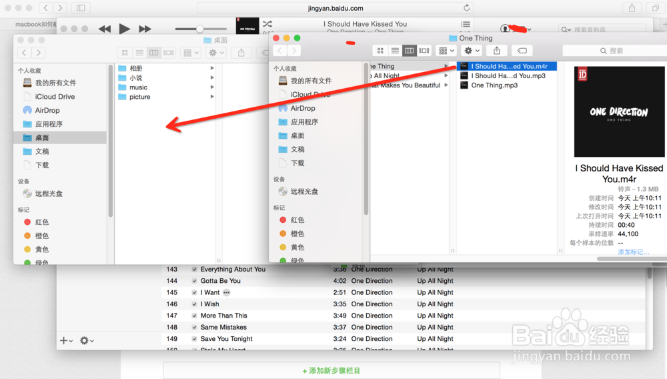The width and height of the screenshot is (667, 379).
Task: Click the 添加新步骤栏目 button
Action: [x=331, y=370]
